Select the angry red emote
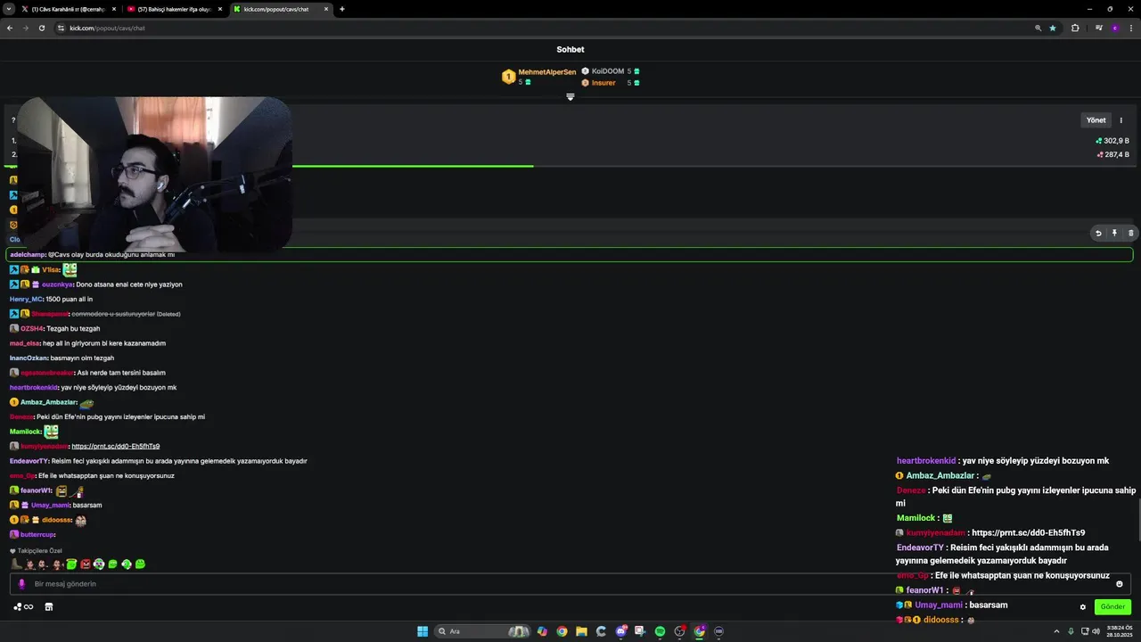The width and height of the screenshot is (1141, 642). pos(86,564)
